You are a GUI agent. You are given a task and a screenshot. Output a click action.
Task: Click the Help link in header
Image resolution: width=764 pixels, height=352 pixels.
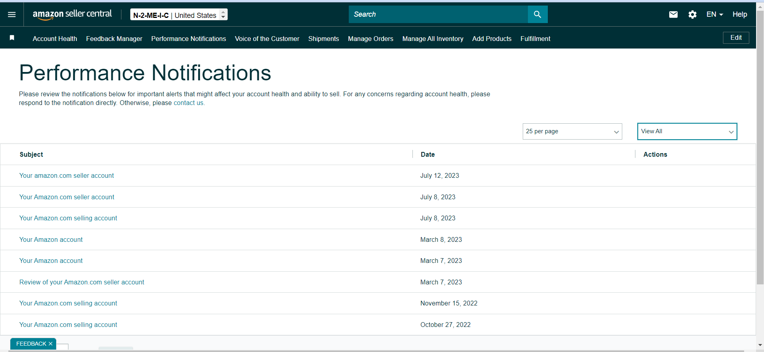coord(740,14)
